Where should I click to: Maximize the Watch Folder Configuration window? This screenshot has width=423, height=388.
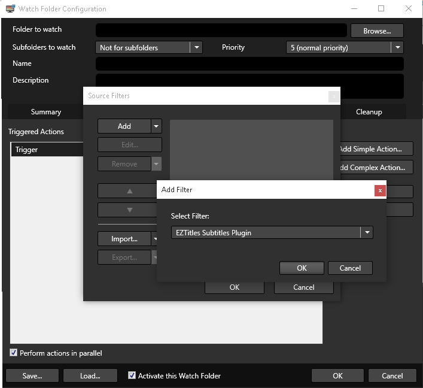click(x=381, y=9)
